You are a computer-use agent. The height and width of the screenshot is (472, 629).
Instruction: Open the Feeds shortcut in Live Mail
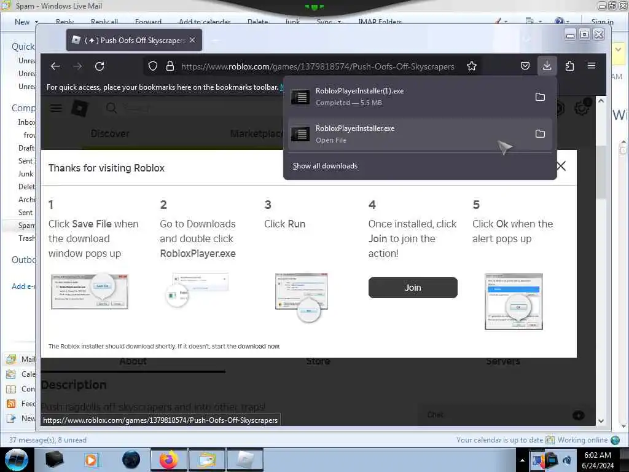(x=21, y=404)
